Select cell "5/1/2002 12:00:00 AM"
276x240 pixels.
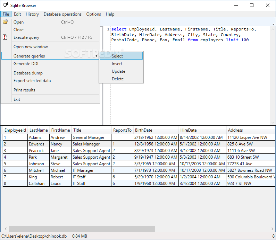(x=202, y=144)
